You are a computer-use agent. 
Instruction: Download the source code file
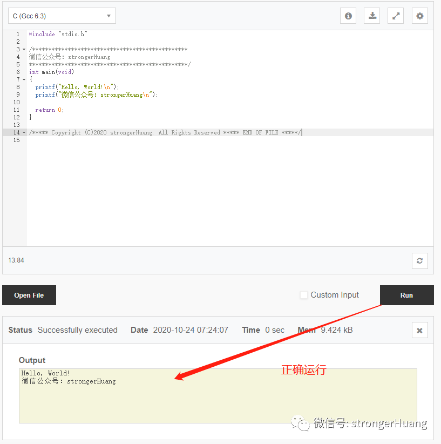pyautogui.click(x=372, y=16)
